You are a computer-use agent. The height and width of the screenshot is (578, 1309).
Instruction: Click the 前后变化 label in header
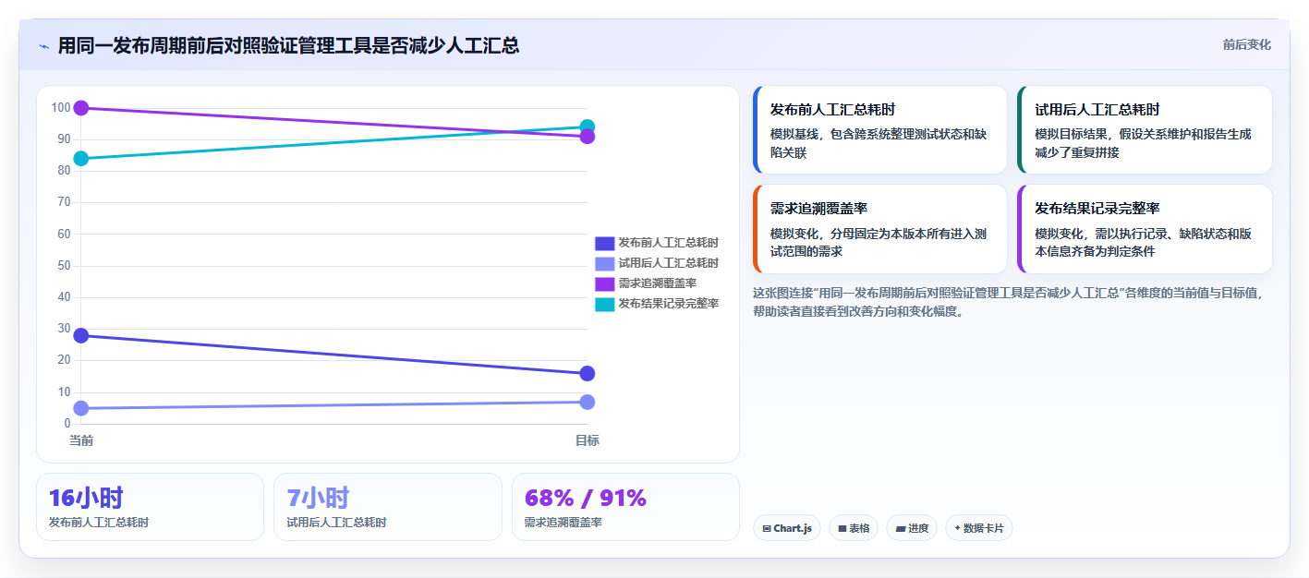(1246, 44)
